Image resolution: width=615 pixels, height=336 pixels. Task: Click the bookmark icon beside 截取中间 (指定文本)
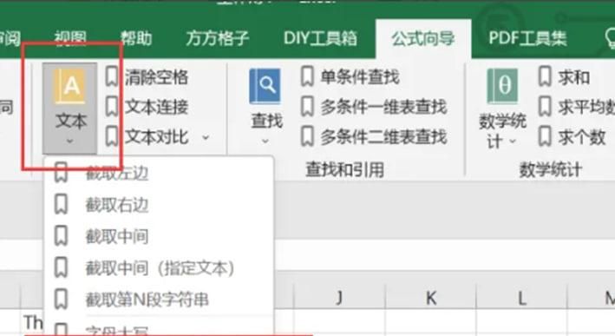[61, 267]
